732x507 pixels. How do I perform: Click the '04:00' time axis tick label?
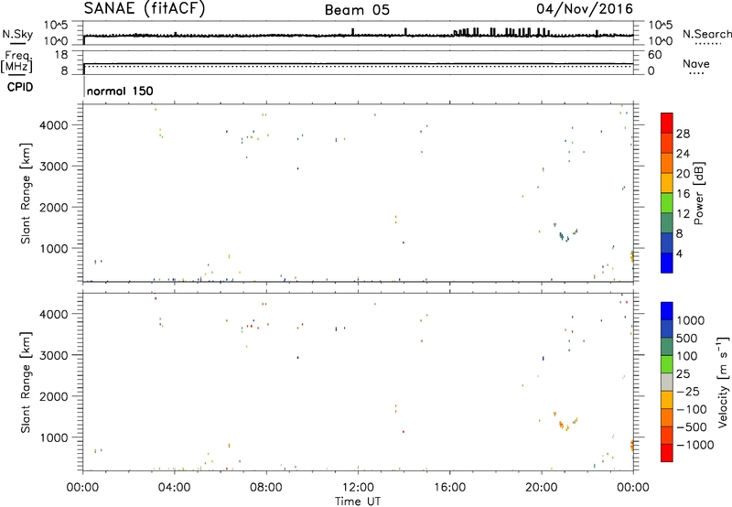click(174, 488)
